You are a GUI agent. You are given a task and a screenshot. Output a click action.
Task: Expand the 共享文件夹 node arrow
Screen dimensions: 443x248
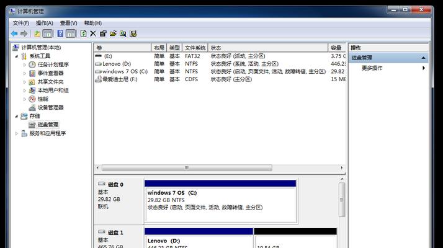(25, 82)
